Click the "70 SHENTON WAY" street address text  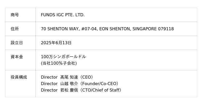pos(60,29)
